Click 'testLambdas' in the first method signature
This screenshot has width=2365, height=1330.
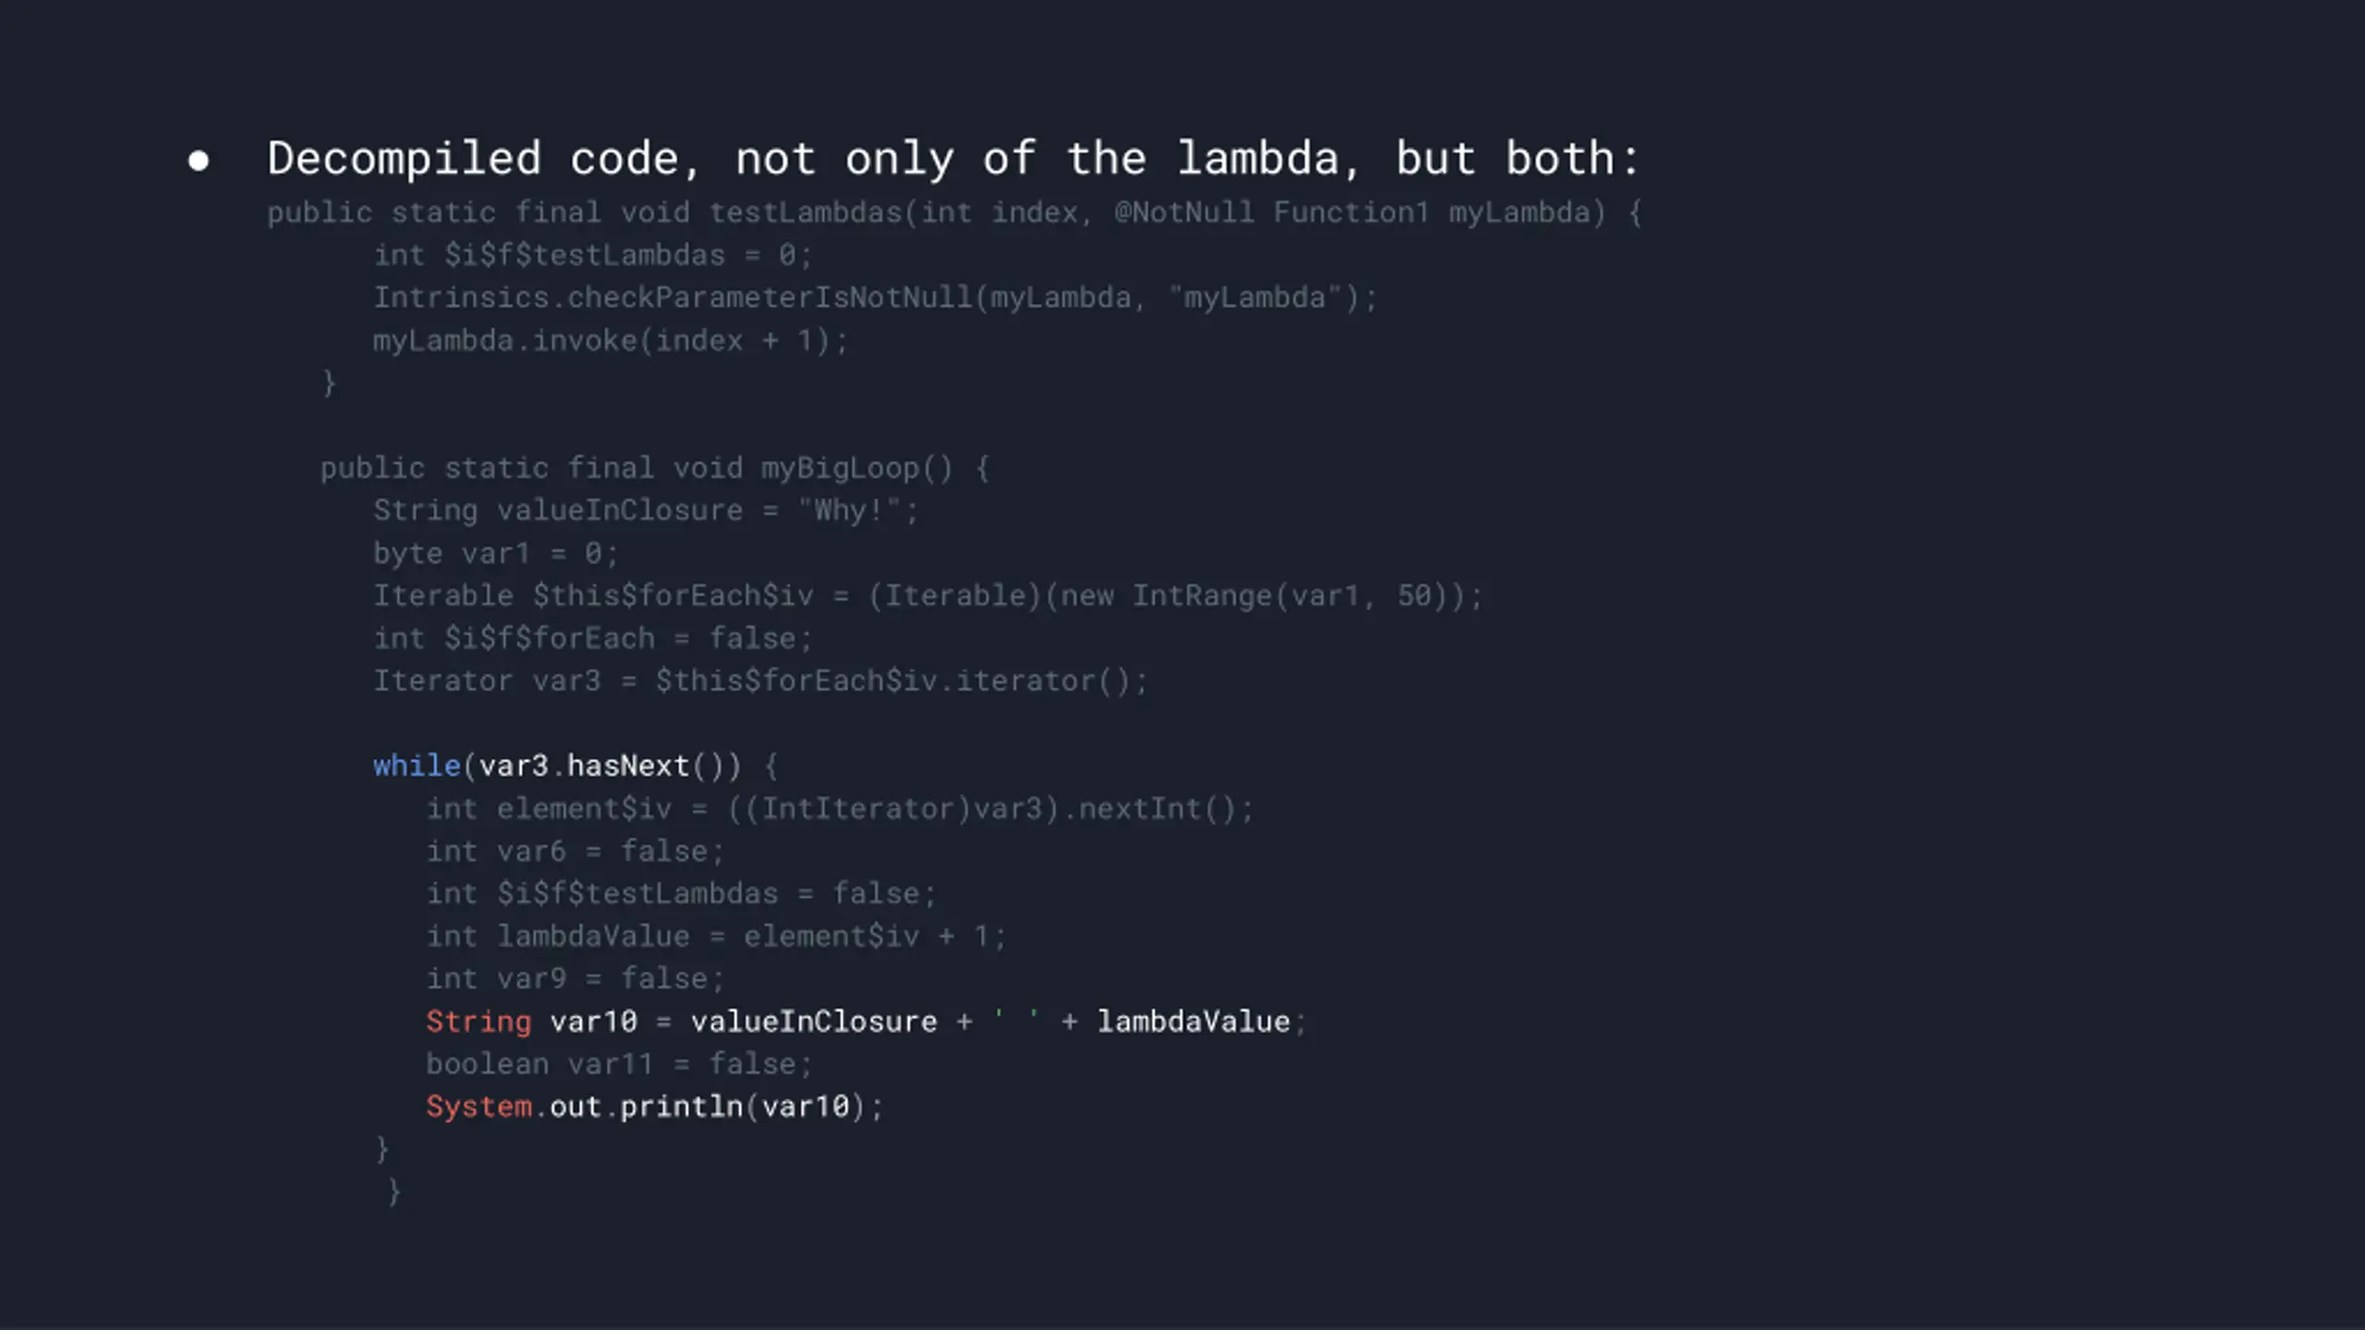pos(805,212)
